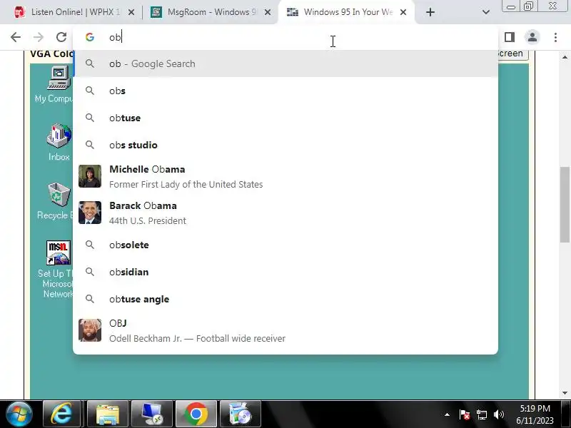Open Chrome's three-dot menu
The image size is (571, 428).
pos(555,37)
